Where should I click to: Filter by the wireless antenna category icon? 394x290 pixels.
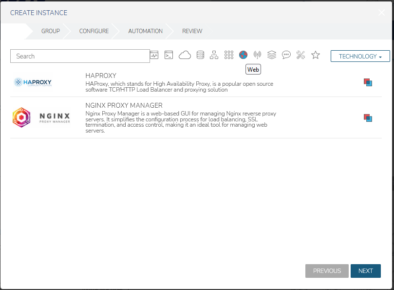[258, 56]
